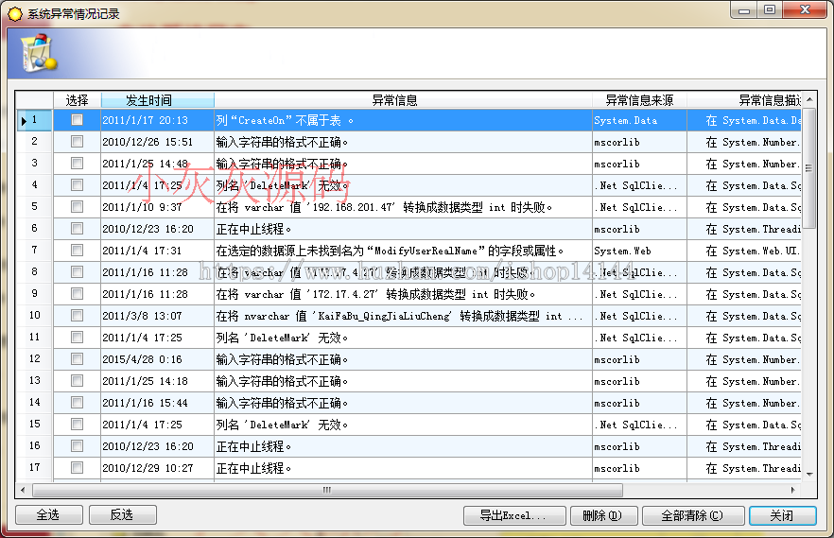Maximize the 系统异常情况记录 window

pyautogui.click(x=770, y=10)
